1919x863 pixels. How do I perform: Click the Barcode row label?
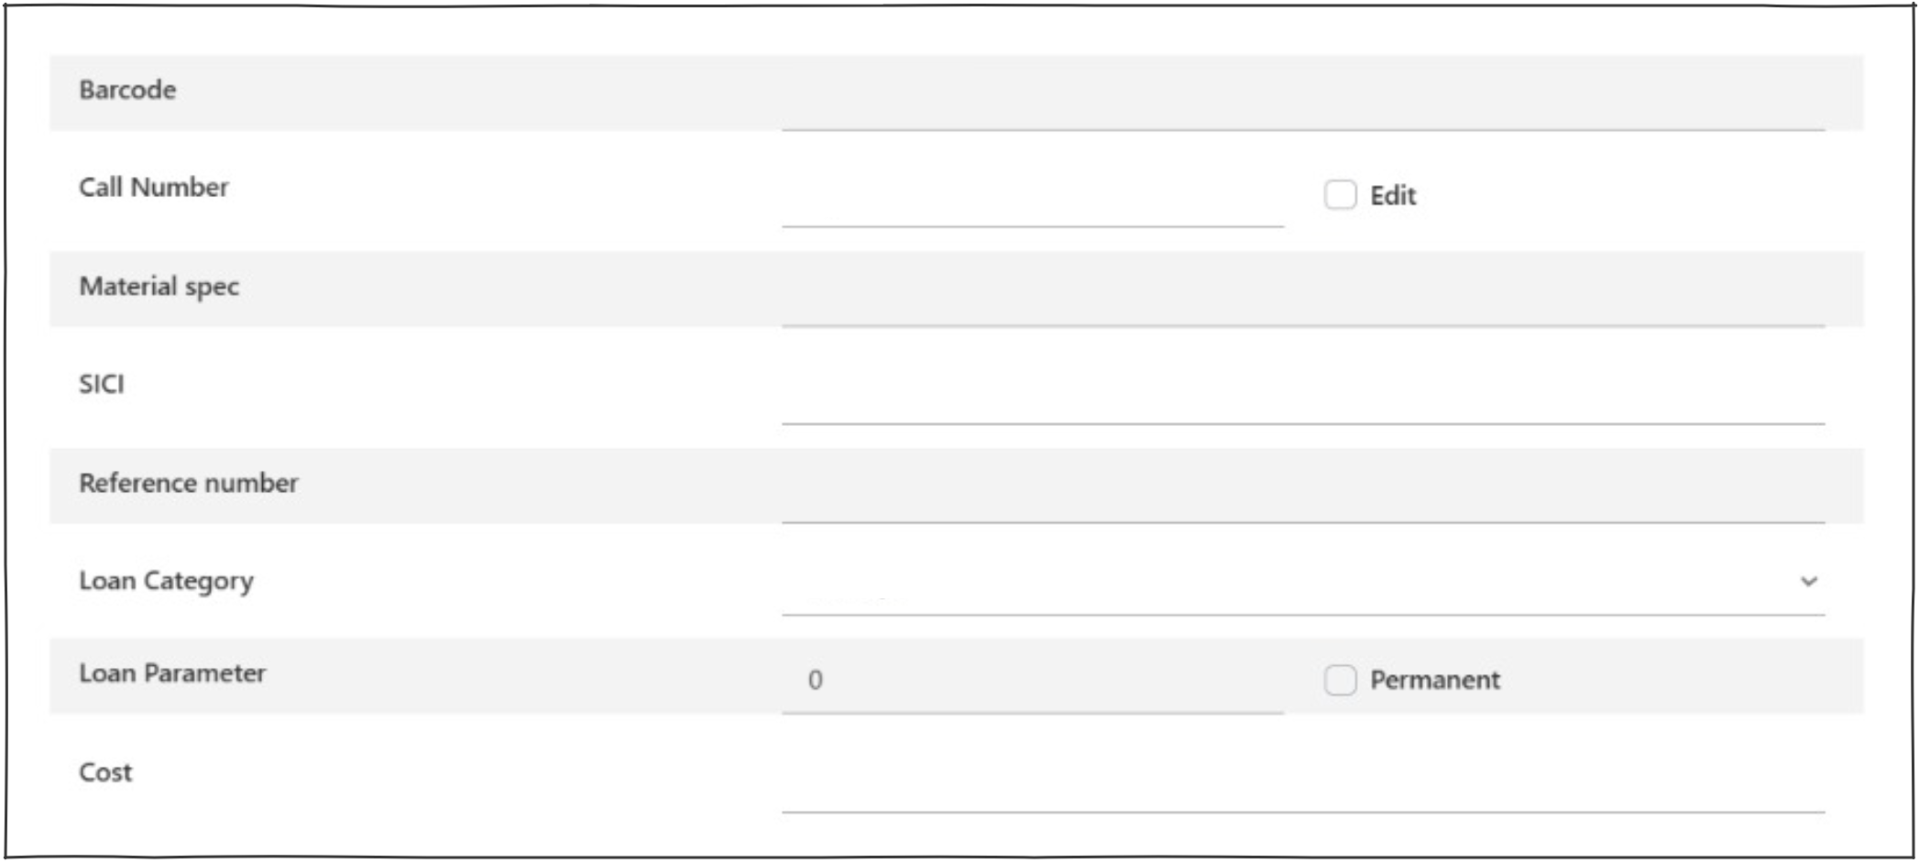click(127, 90)
